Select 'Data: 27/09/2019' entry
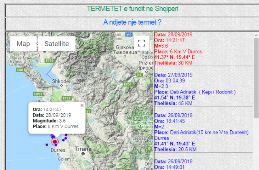Image resolution: width=259 pixels, height=170 pixels. 173,75
